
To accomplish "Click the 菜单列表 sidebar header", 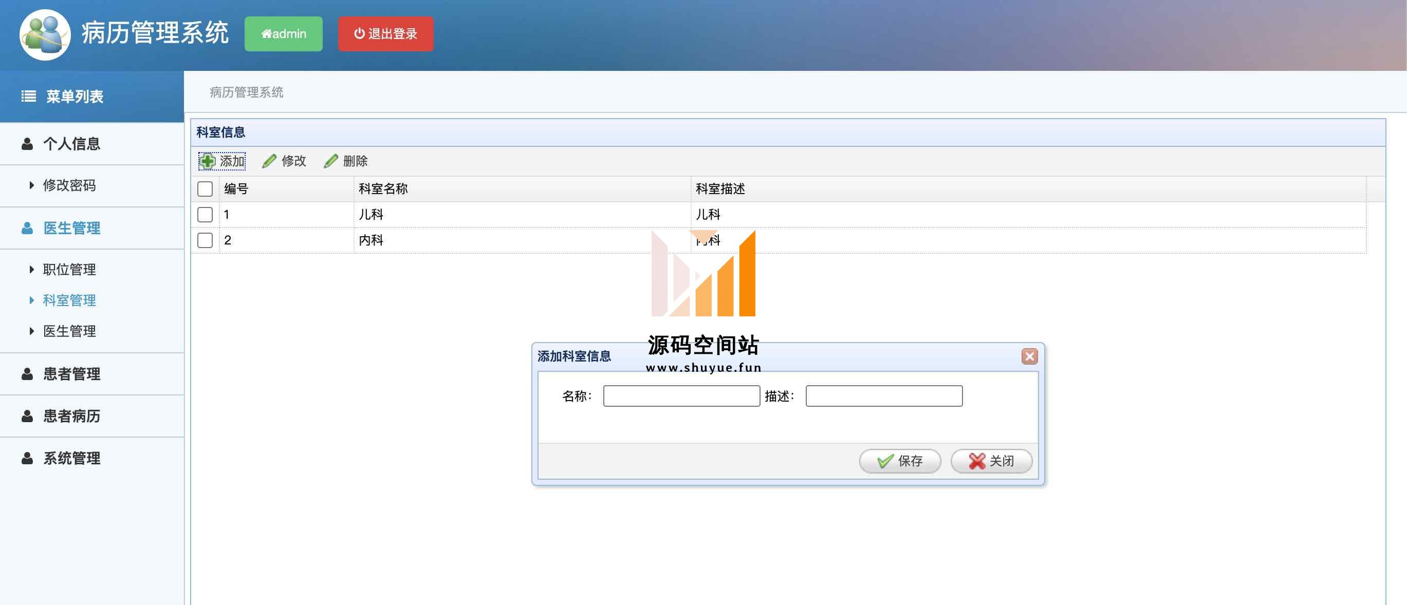I will click(x=92, y=97).
